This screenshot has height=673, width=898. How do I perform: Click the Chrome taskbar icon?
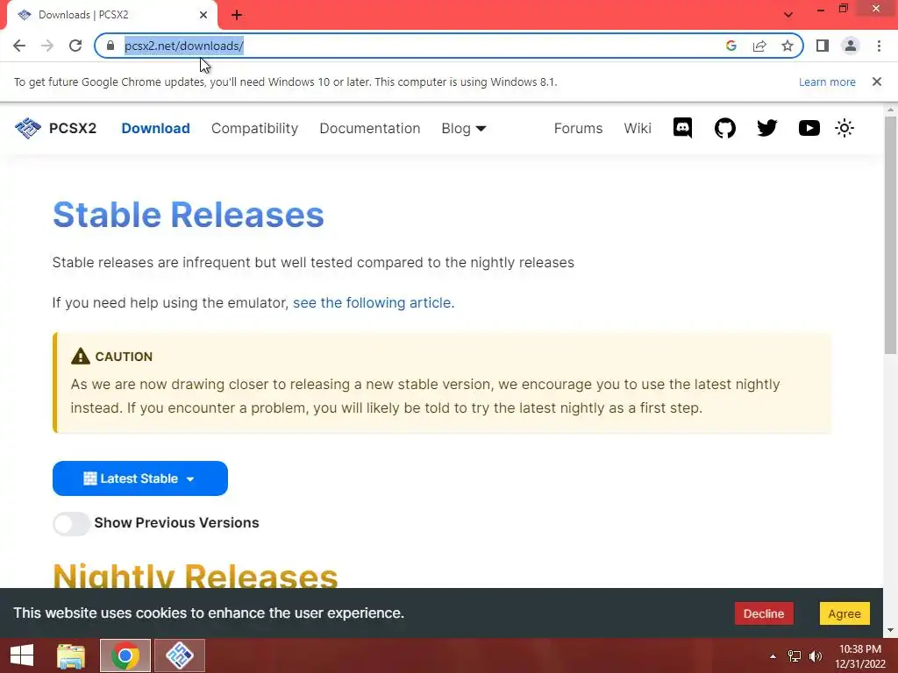(x=125, y=655)
